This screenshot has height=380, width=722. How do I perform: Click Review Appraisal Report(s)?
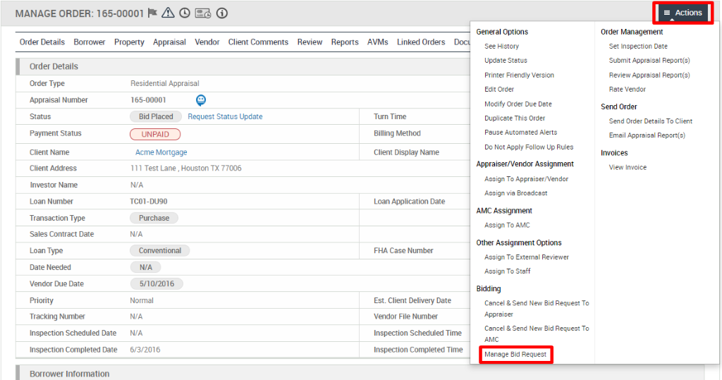click(649, 75)
